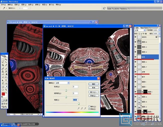Screen dimensions: 163x127
Task: Hide the 自发光 layer via eye icon
Action: coord(135,37)
